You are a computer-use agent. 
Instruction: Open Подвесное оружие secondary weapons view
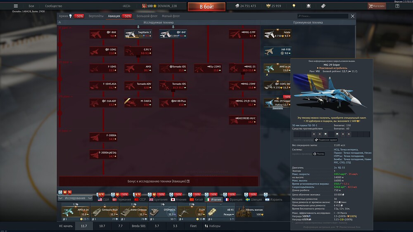(x=326, y=140)
